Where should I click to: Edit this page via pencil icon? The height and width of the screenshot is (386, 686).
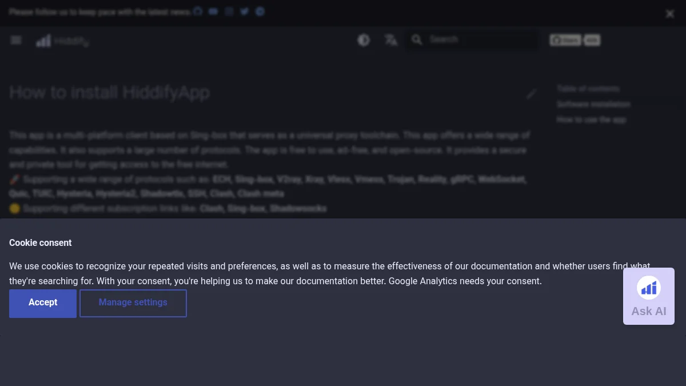(x=532, y=94)
